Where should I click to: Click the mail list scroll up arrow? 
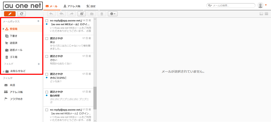point(95,19)
